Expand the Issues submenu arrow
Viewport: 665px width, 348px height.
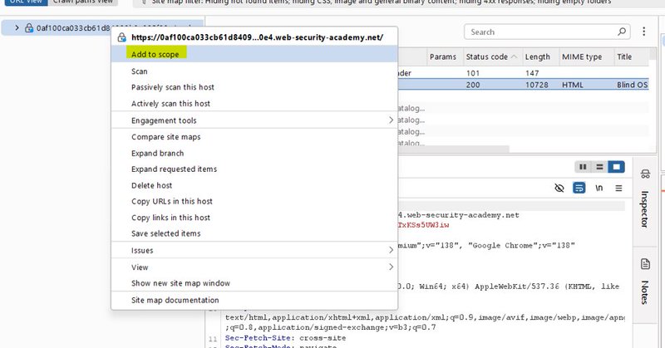[391, 251]
